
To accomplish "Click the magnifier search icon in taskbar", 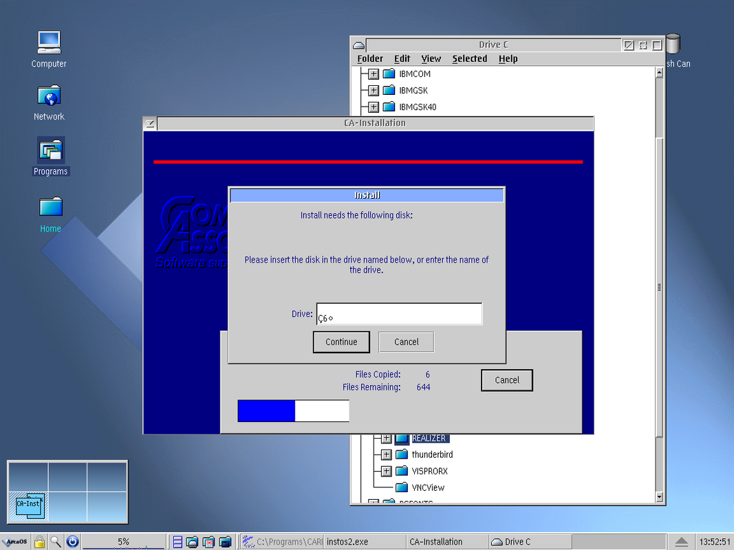I will click(56, 542).
